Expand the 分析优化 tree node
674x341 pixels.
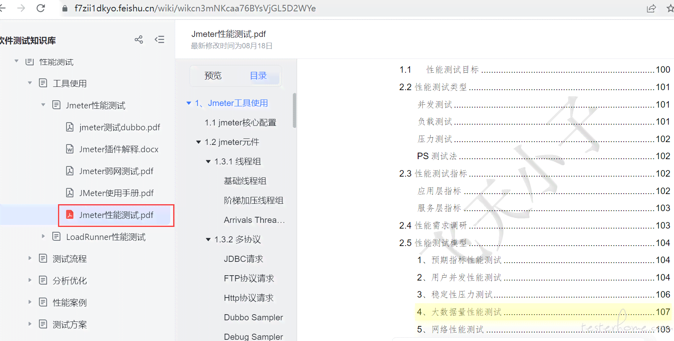tap(30, 280)
